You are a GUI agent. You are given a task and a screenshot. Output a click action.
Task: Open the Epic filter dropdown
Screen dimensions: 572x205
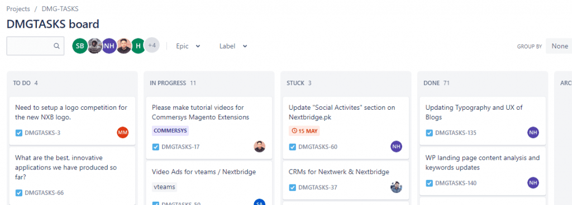pyautogui.click(x=188, y=46)
